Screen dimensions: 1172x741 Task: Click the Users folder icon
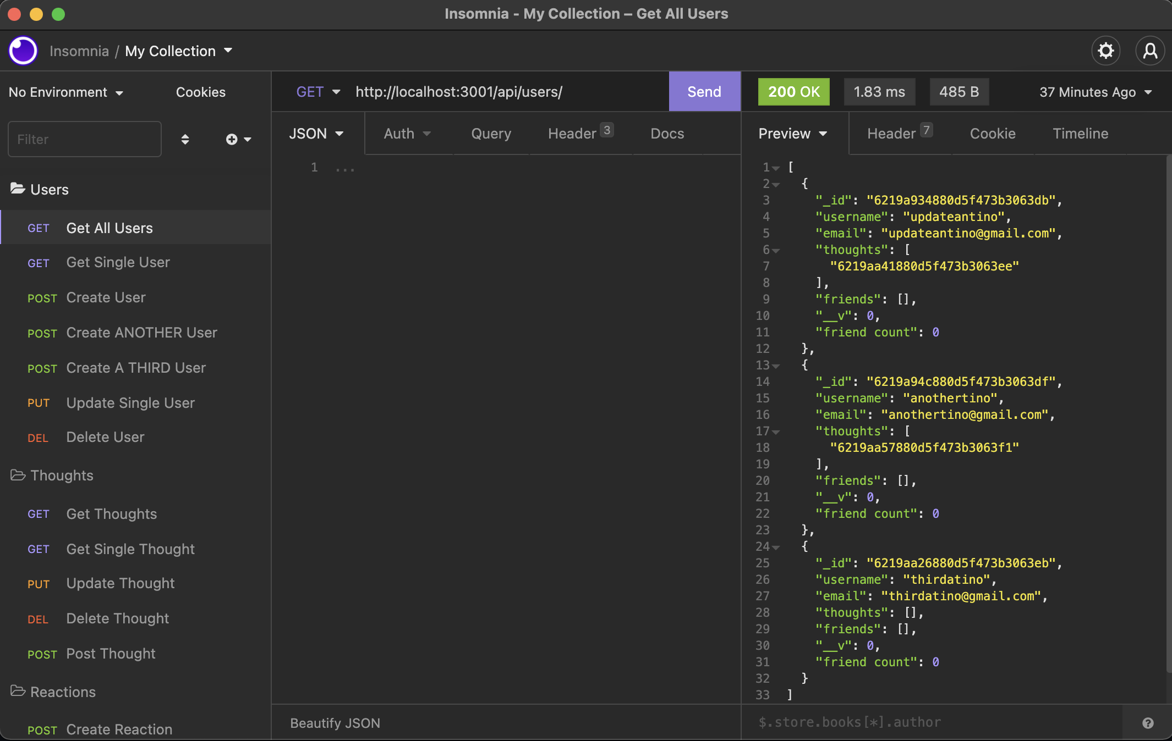pos(18,189)
